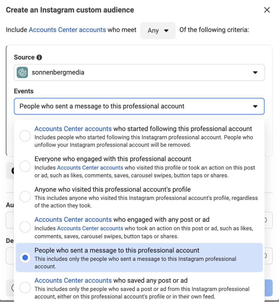Open the Accounts Center accounts link near the top
279x302 pixels.
67,30
